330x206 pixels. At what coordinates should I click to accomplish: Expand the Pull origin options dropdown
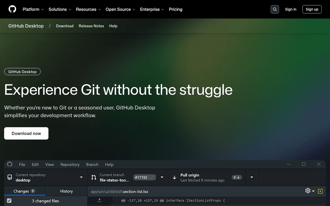pos(252,177)
